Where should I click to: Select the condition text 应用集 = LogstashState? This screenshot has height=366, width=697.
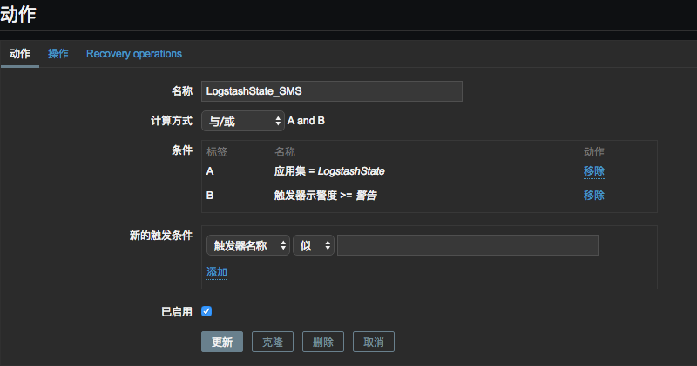329,171
